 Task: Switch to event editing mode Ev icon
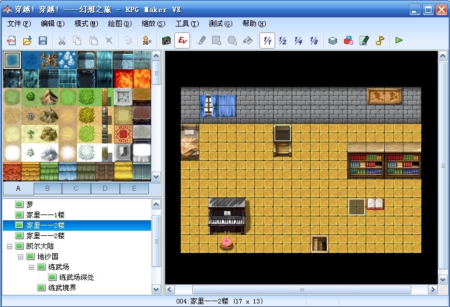(182, 40)
